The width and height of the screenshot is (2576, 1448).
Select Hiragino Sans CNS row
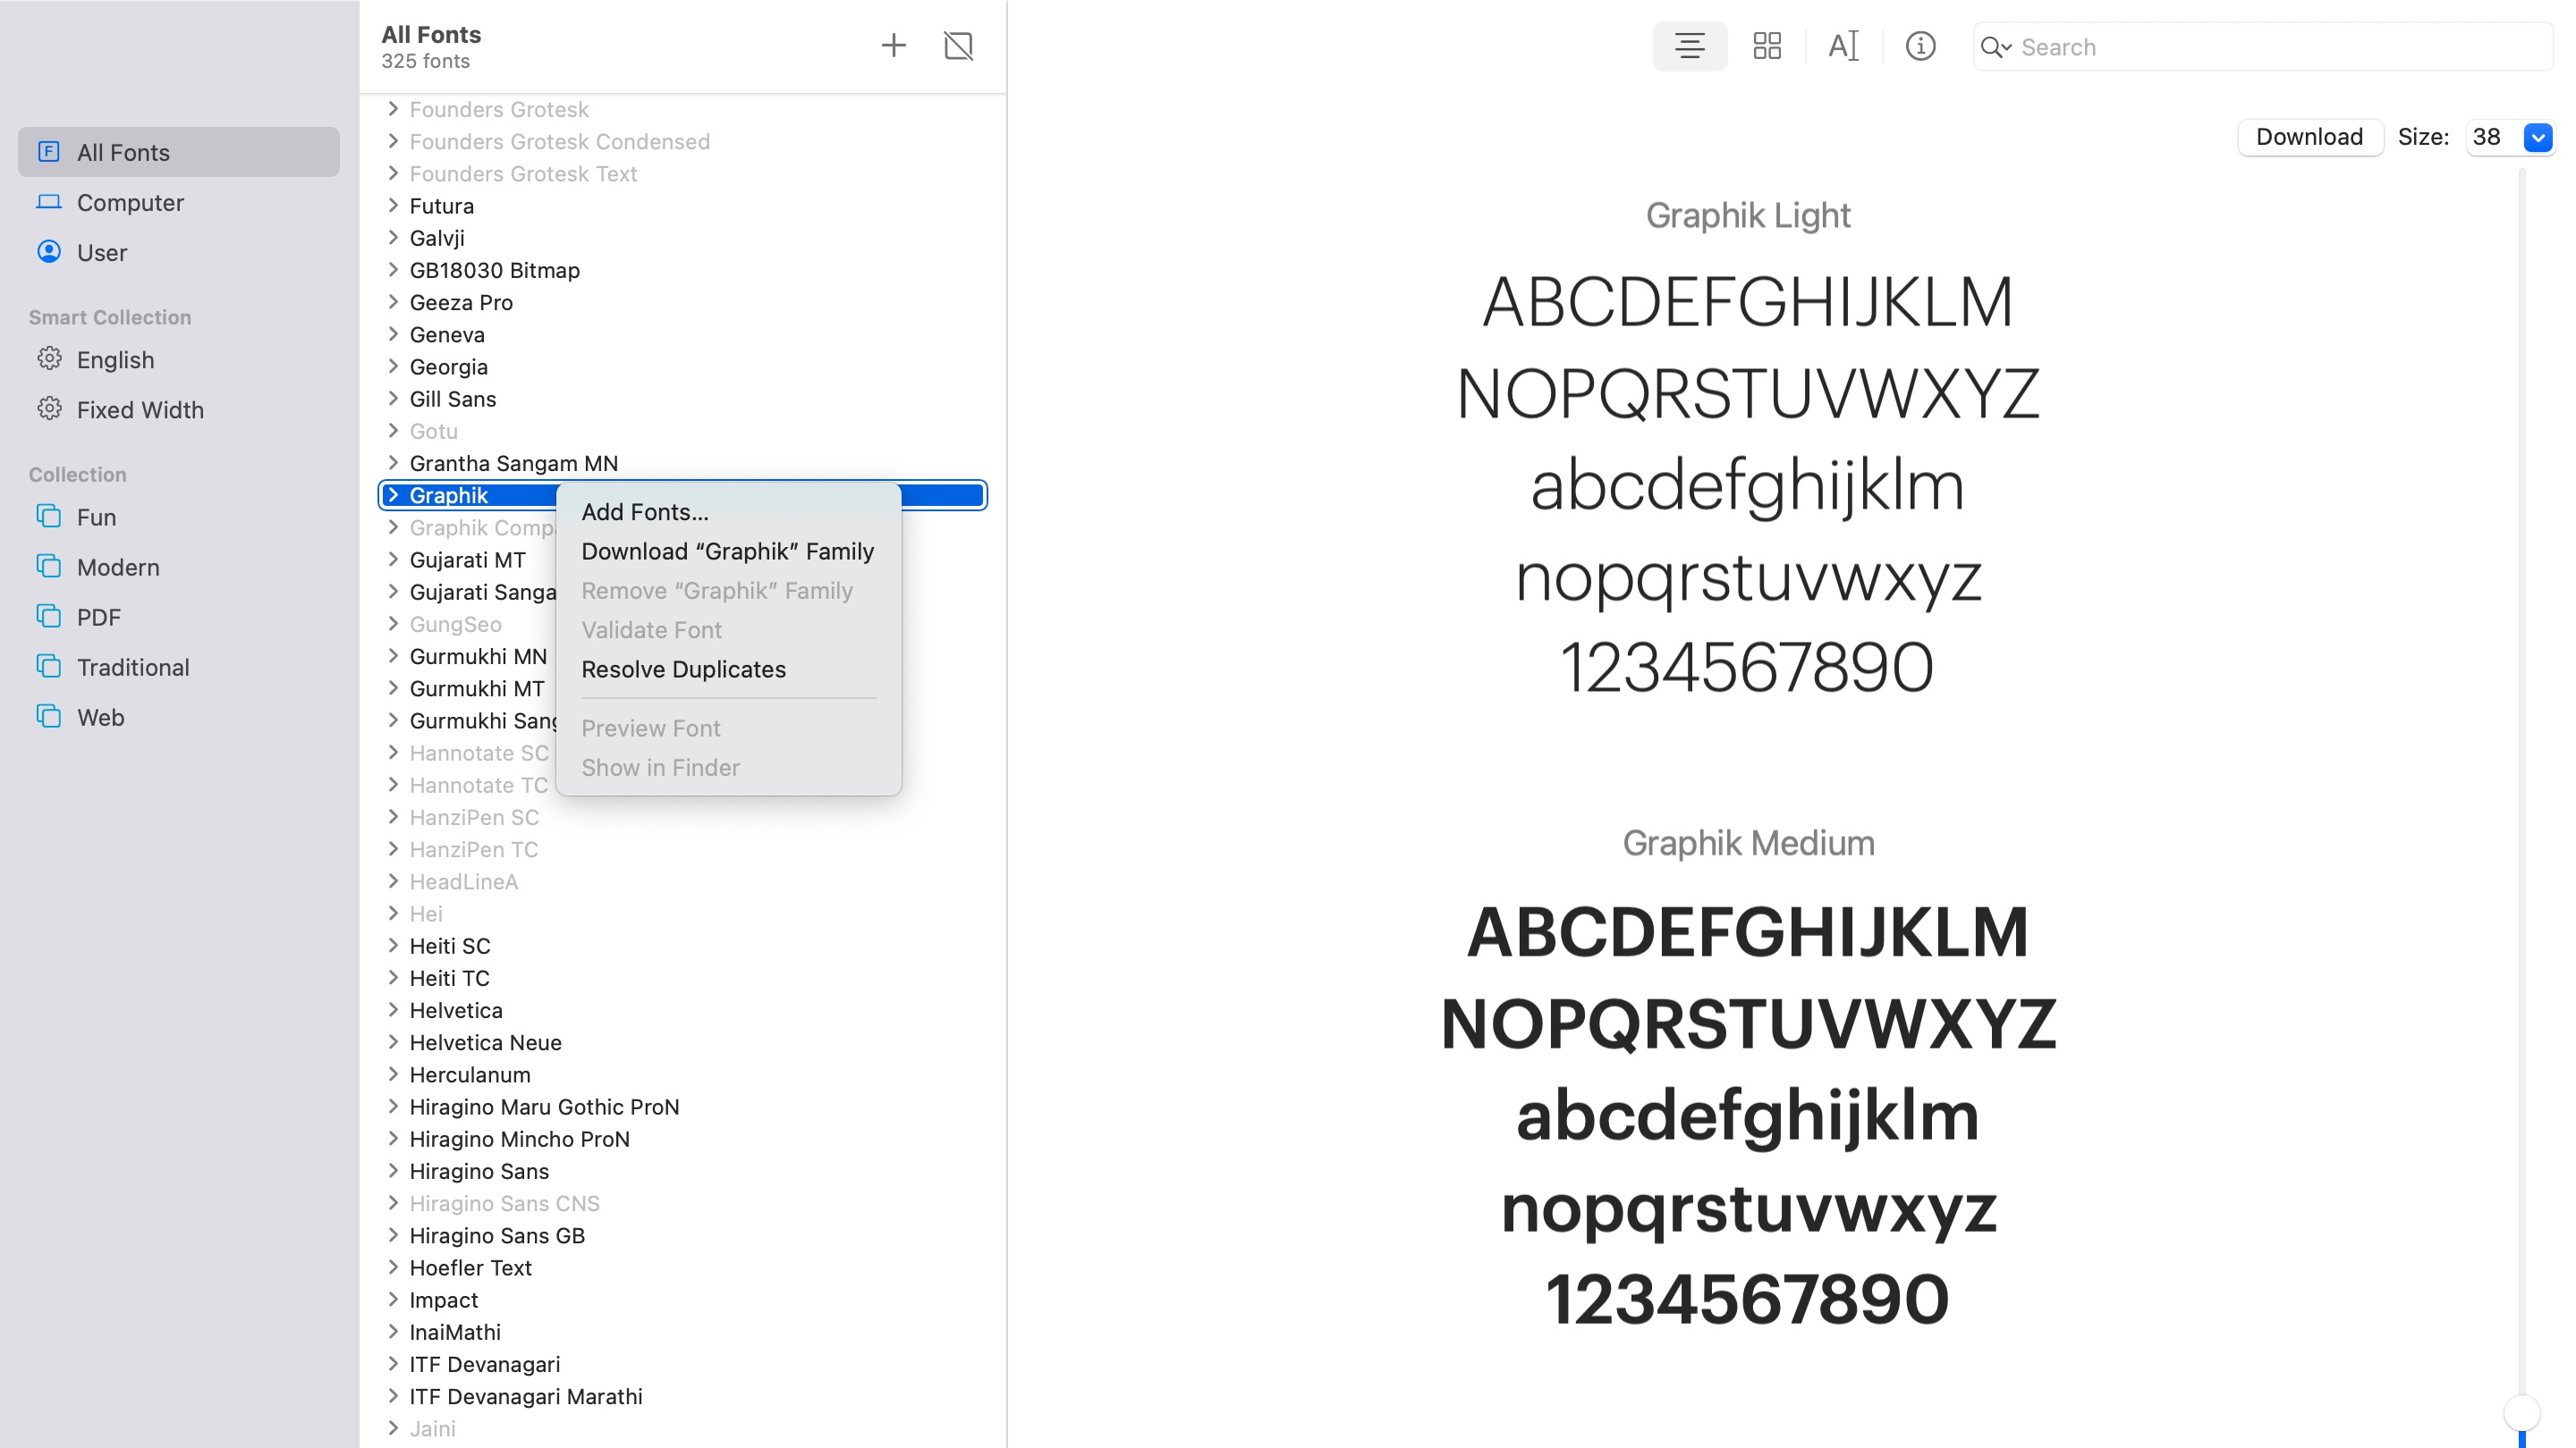pos(683,1203)
